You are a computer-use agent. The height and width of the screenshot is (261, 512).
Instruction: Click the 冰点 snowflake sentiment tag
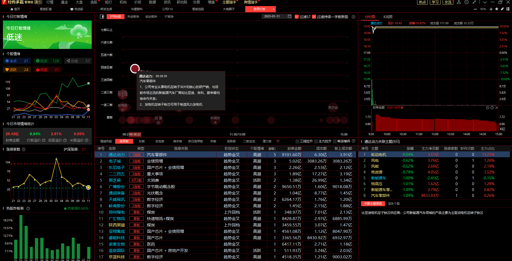(17, 61)
